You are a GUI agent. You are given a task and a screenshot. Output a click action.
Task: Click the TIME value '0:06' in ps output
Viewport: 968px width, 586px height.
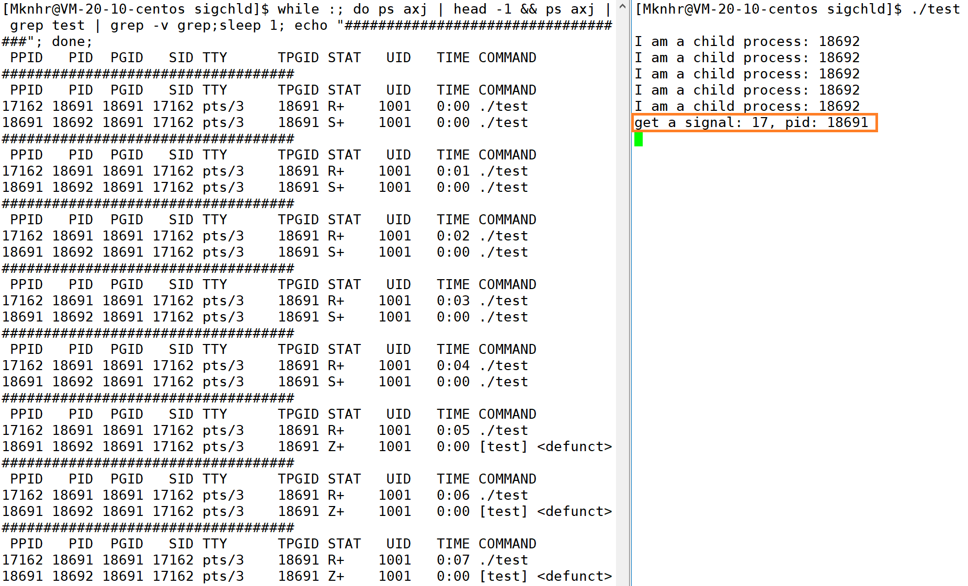coord(453,496)
